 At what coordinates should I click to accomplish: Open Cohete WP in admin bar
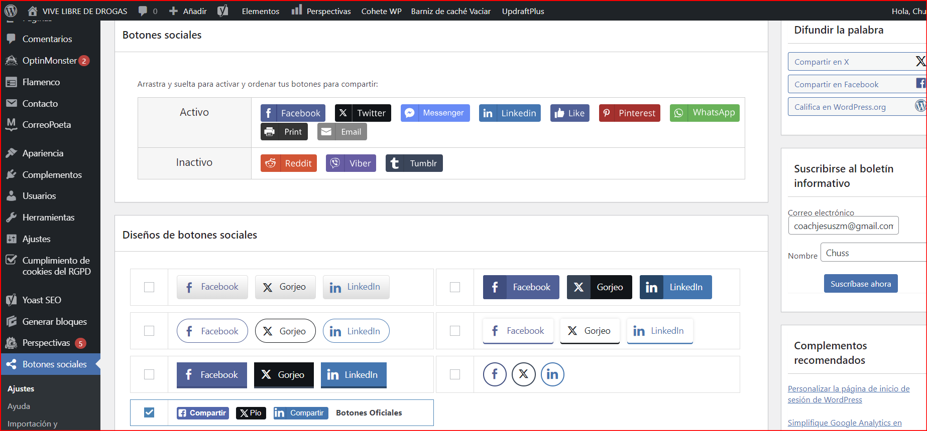pyautogui.click(x=381, y=11)
